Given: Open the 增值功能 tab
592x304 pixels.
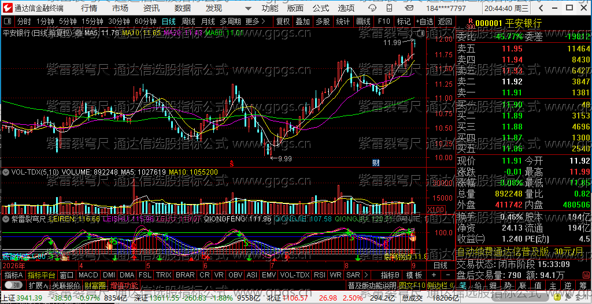Looking at the screenshot, I should pos(124,285).
